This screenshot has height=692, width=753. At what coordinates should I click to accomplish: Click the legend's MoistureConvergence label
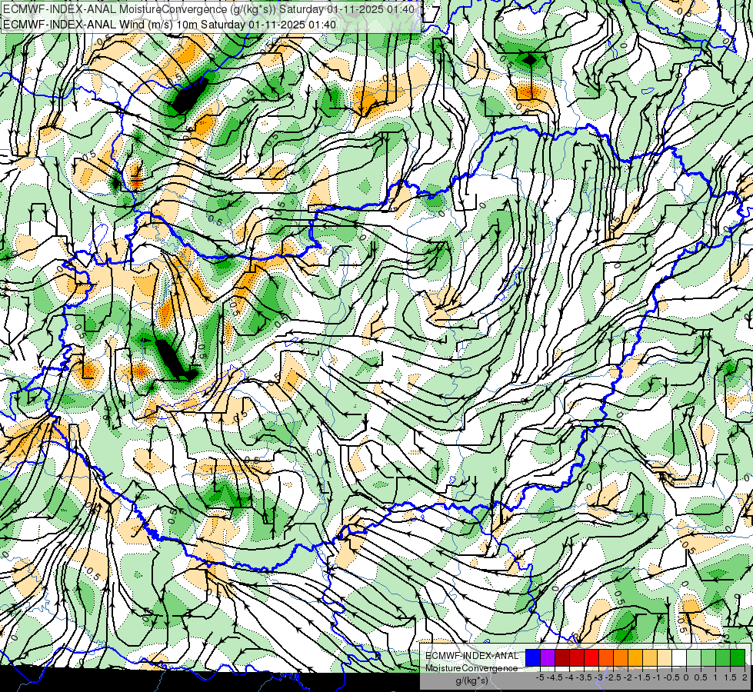click(x=471, y=668)
